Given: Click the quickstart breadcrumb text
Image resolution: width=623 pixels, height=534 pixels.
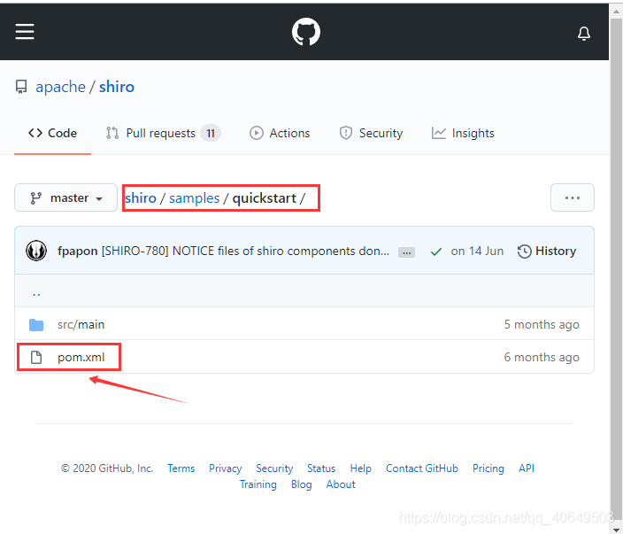Looking at the screenshot, I should click(x=265, y=197).
